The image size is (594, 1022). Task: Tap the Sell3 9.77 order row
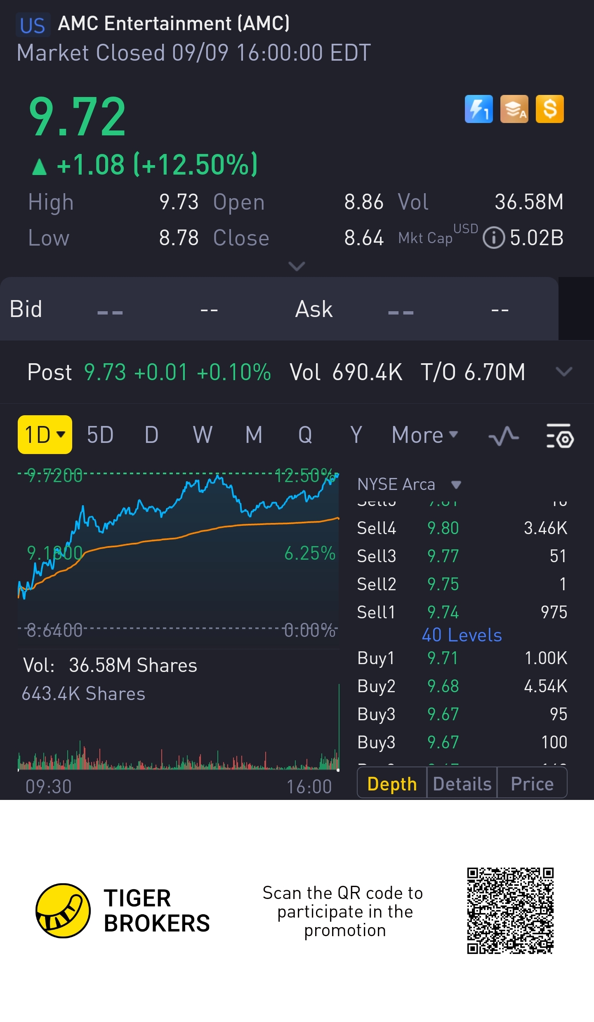click(x=462, y=556)
